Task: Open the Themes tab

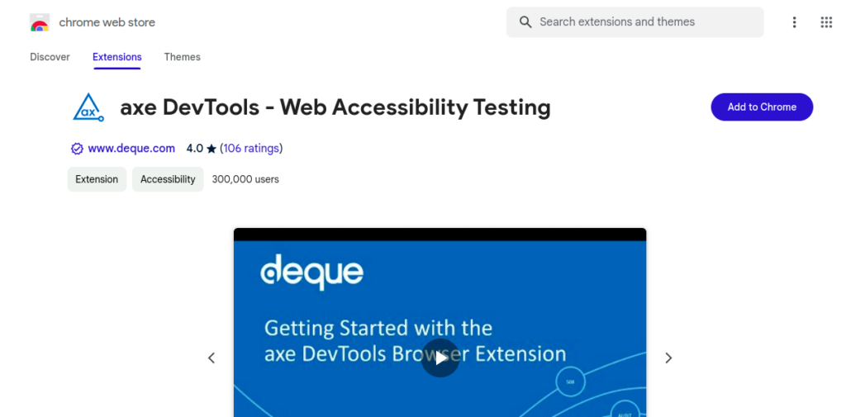Action: 182,57
